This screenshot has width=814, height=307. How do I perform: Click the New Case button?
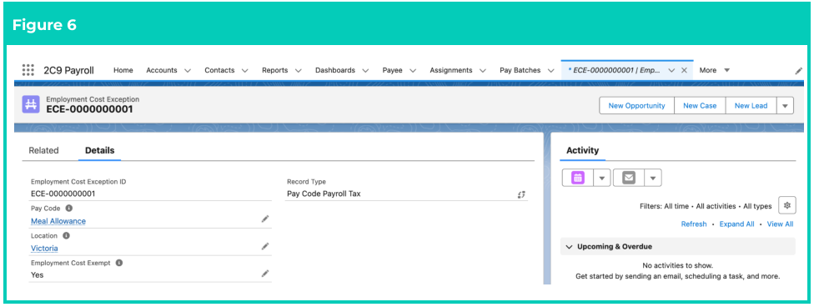(x=699, y=105)
